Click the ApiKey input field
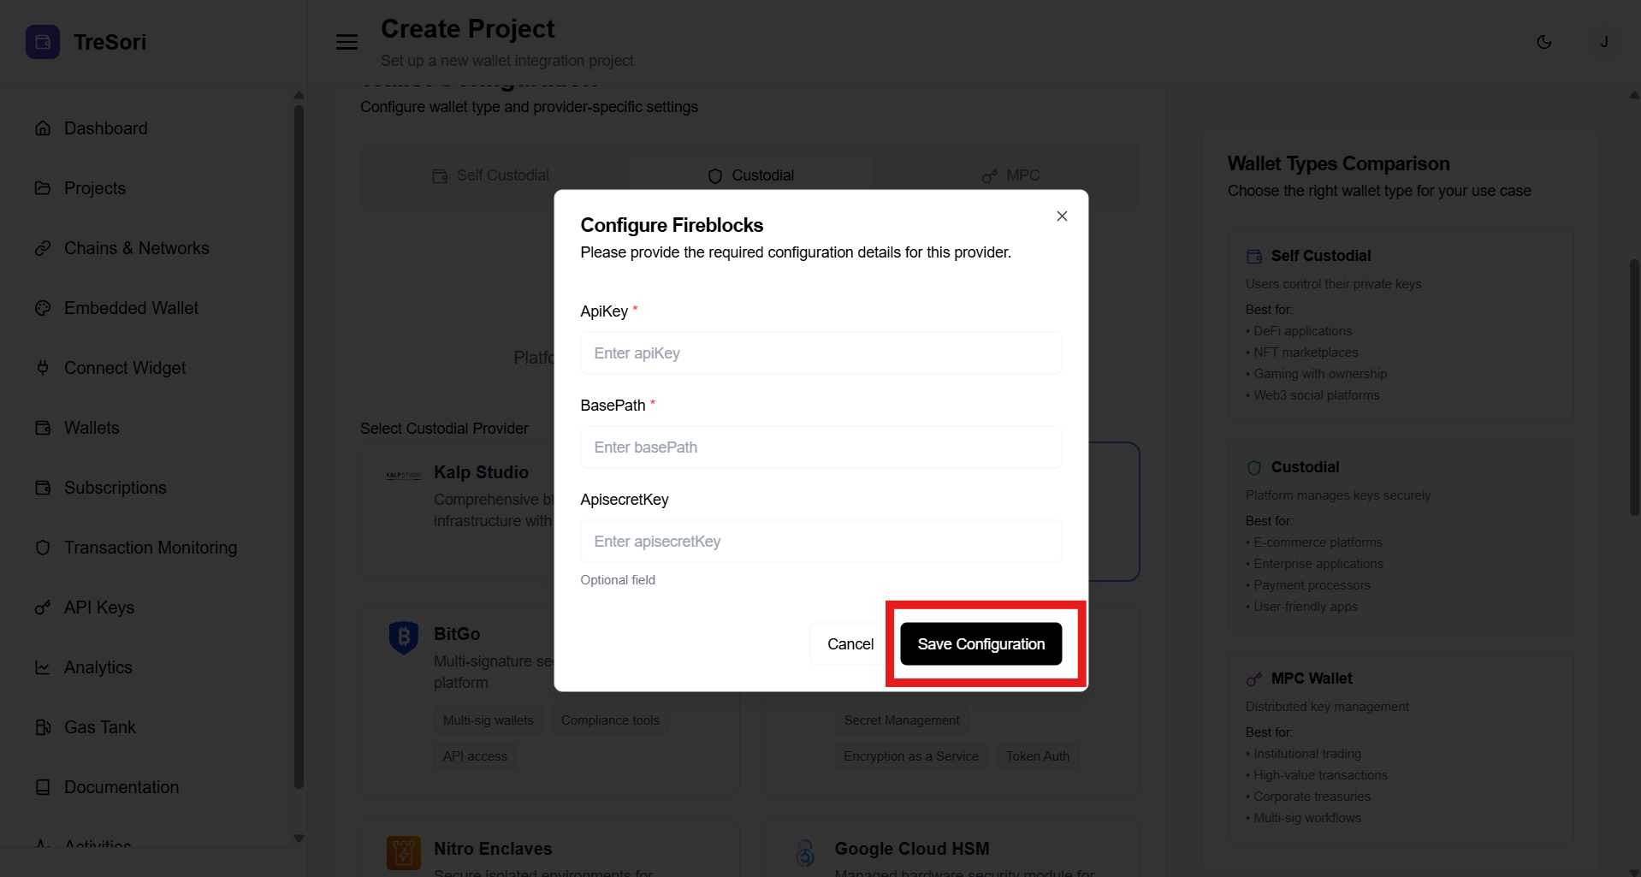 click(820, 353)
